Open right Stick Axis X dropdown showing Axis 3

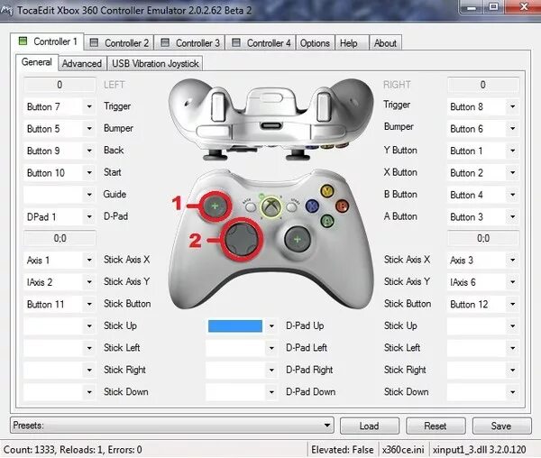(x=483, y=260)
